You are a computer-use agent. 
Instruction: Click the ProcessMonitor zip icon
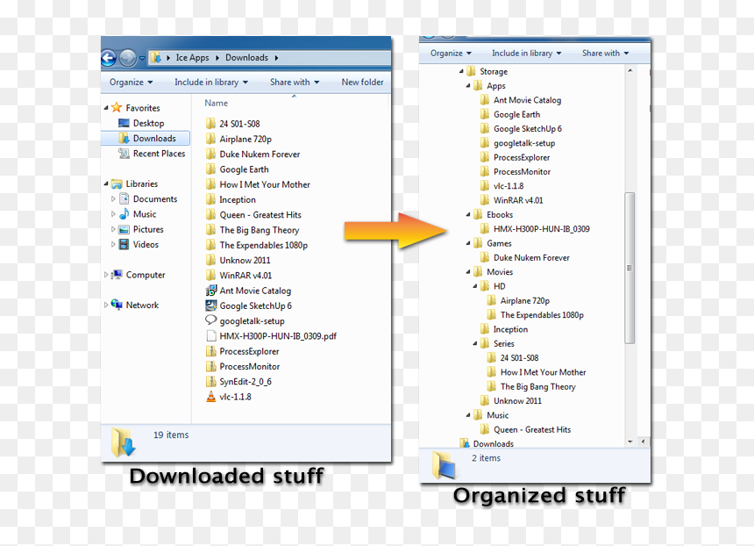(210, 366)
